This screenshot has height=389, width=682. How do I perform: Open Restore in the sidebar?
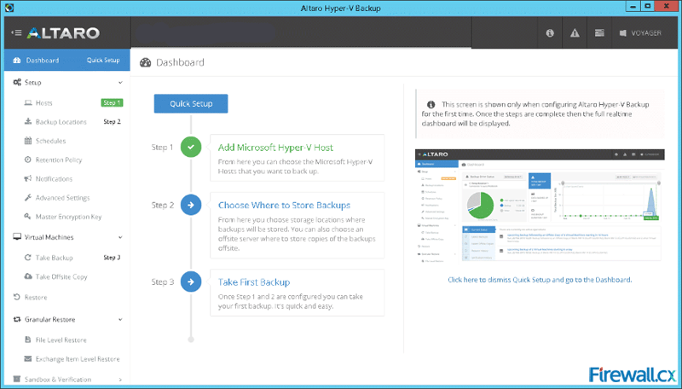click(36, 298)
